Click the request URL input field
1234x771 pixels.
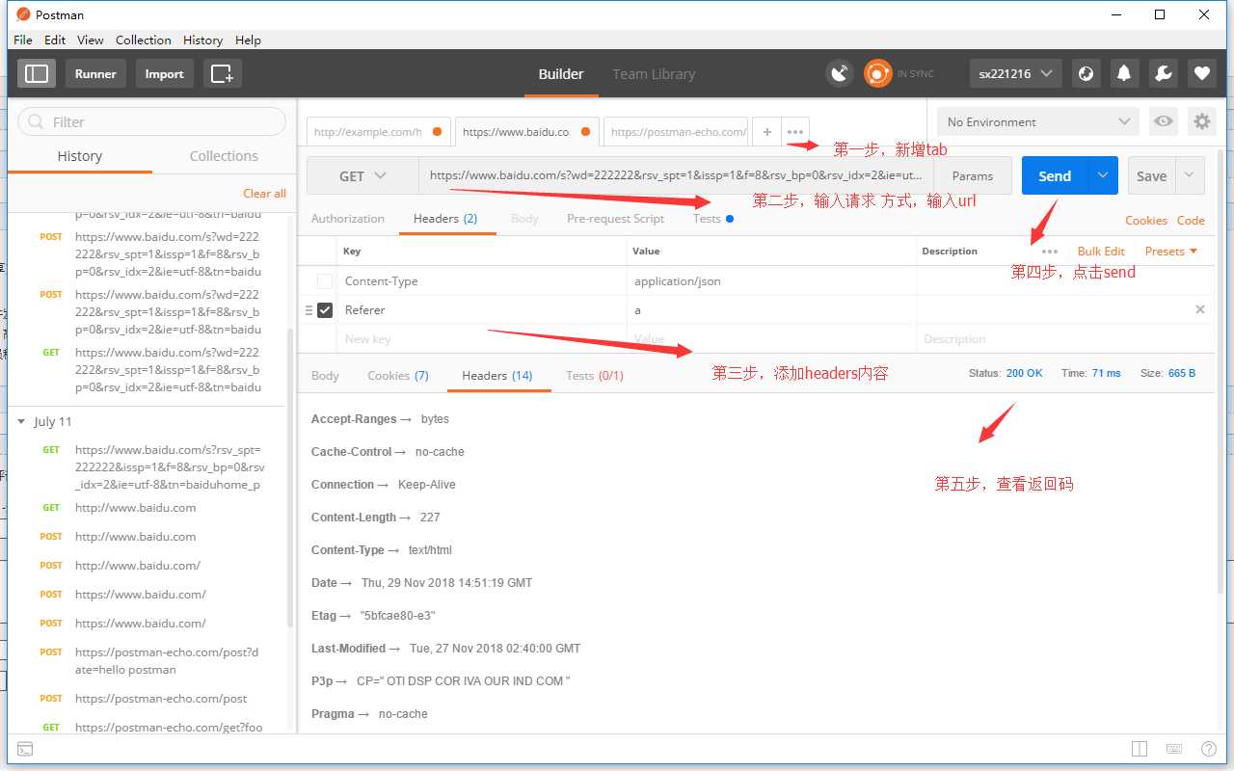pos(676,175)
